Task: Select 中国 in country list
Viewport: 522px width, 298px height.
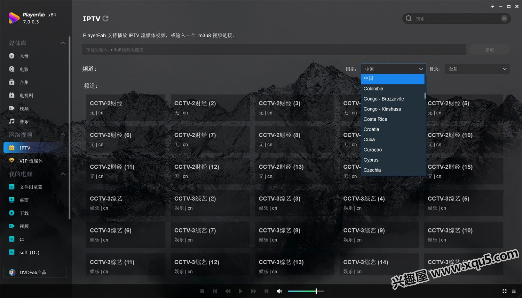Action: [x=393, y=79]
